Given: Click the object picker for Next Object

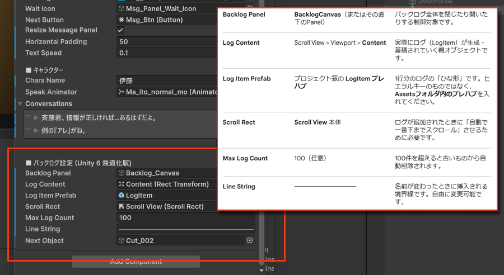Looking at the screenshot, I should point(250,240).
